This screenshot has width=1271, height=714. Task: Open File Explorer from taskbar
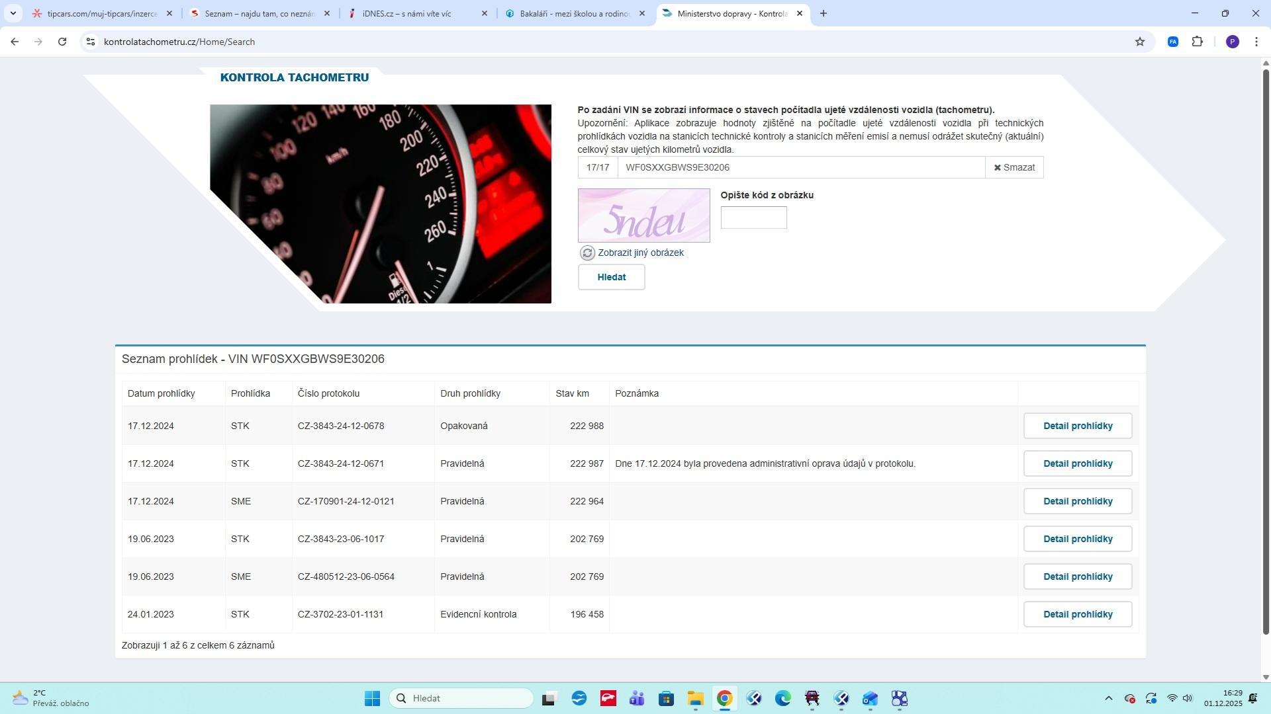695,699
